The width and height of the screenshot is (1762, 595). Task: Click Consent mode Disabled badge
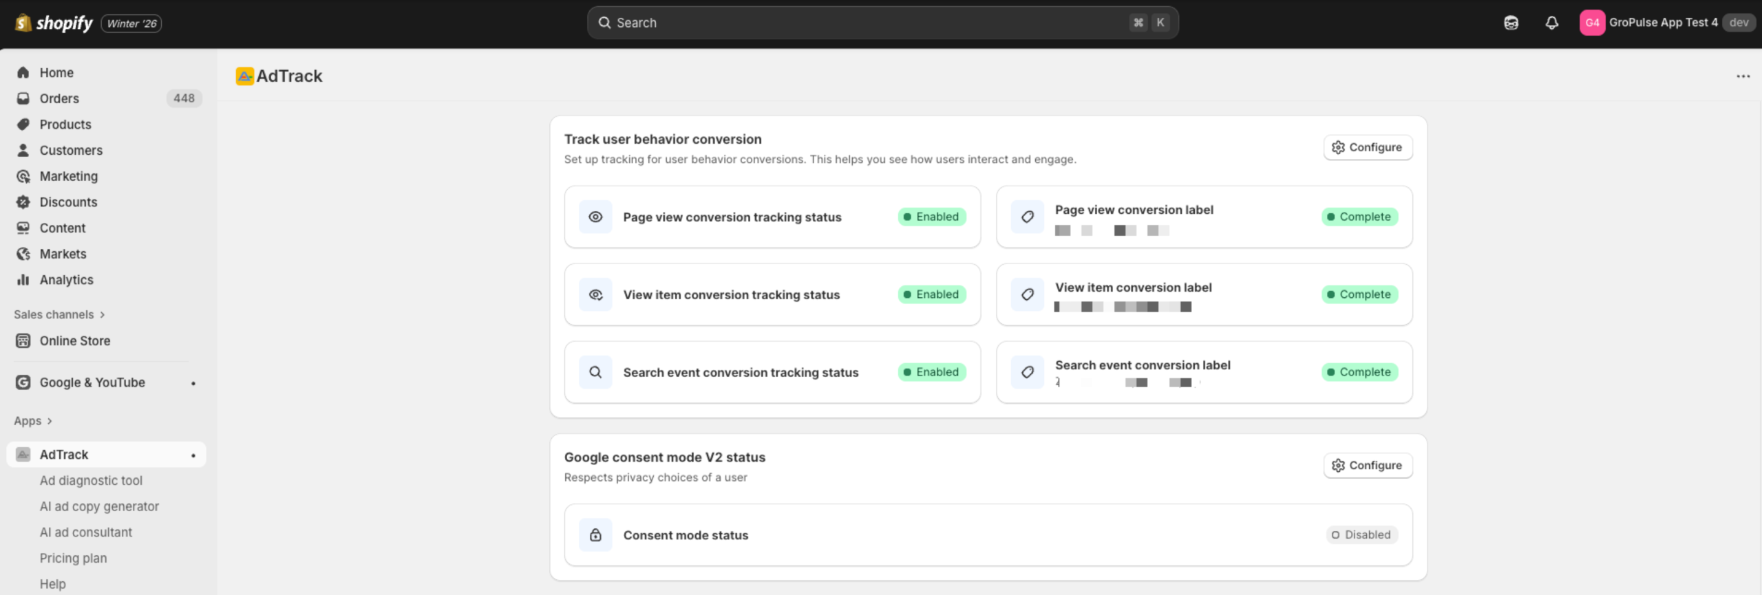tap(1361, 534)
